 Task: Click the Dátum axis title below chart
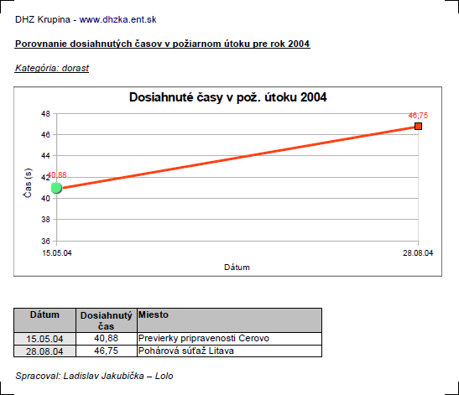click(237, 268)
